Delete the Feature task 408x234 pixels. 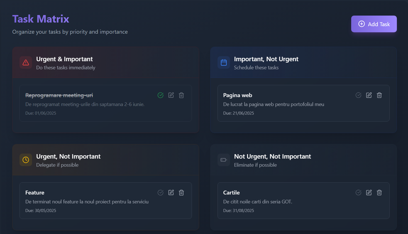pyautogui.click(x=181, y=193)
